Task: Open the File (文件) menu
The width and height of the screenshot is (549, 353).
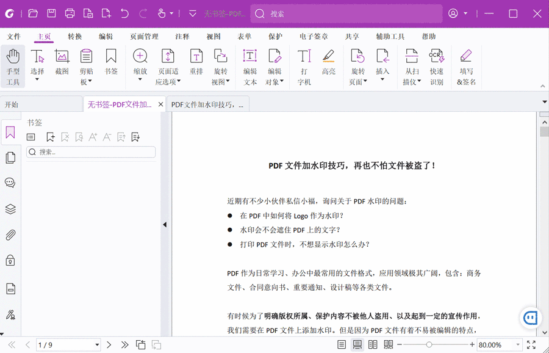Action: click(x=14, y=37)
